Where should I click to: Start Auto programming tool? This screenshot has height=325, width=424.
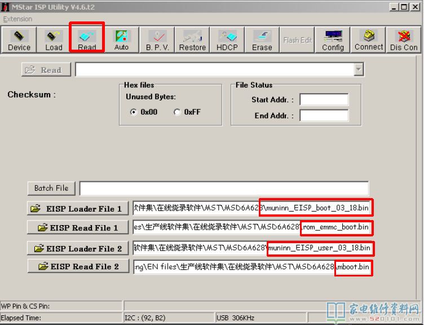(122, 40)
